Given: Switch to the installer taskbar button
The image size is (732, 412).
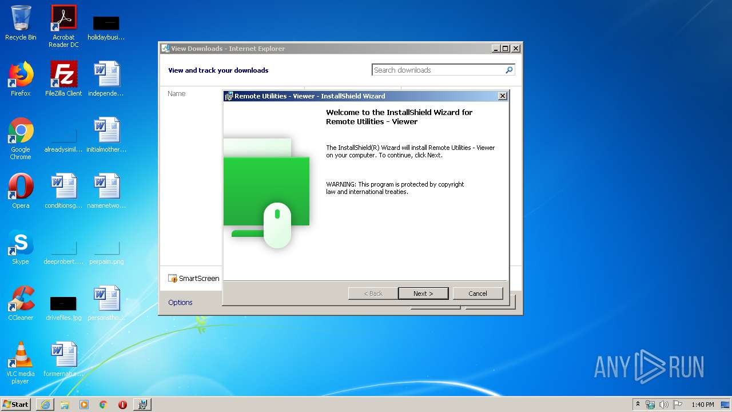Looking at the screenshot, I should (x=142, y=405).
